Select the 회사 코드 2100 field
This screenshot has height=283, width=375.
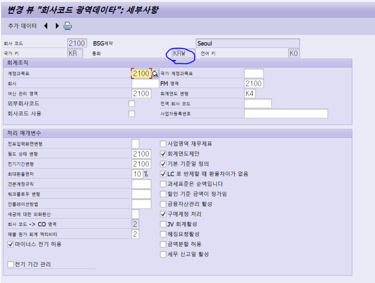point(76,43)
